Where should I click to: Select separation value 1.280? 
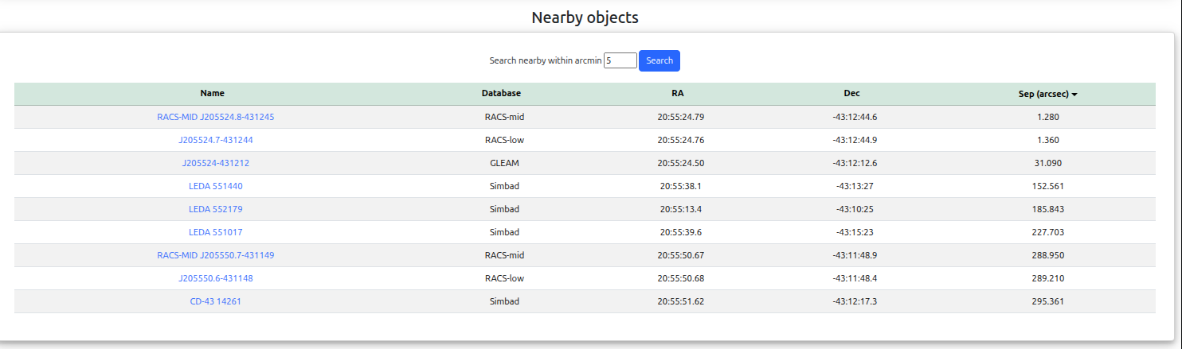click(x=1048, y=117)
